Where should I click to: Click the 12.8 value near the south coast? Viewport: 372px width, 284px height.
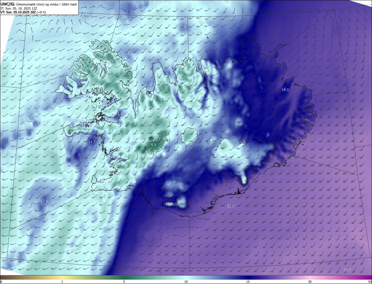169,204
